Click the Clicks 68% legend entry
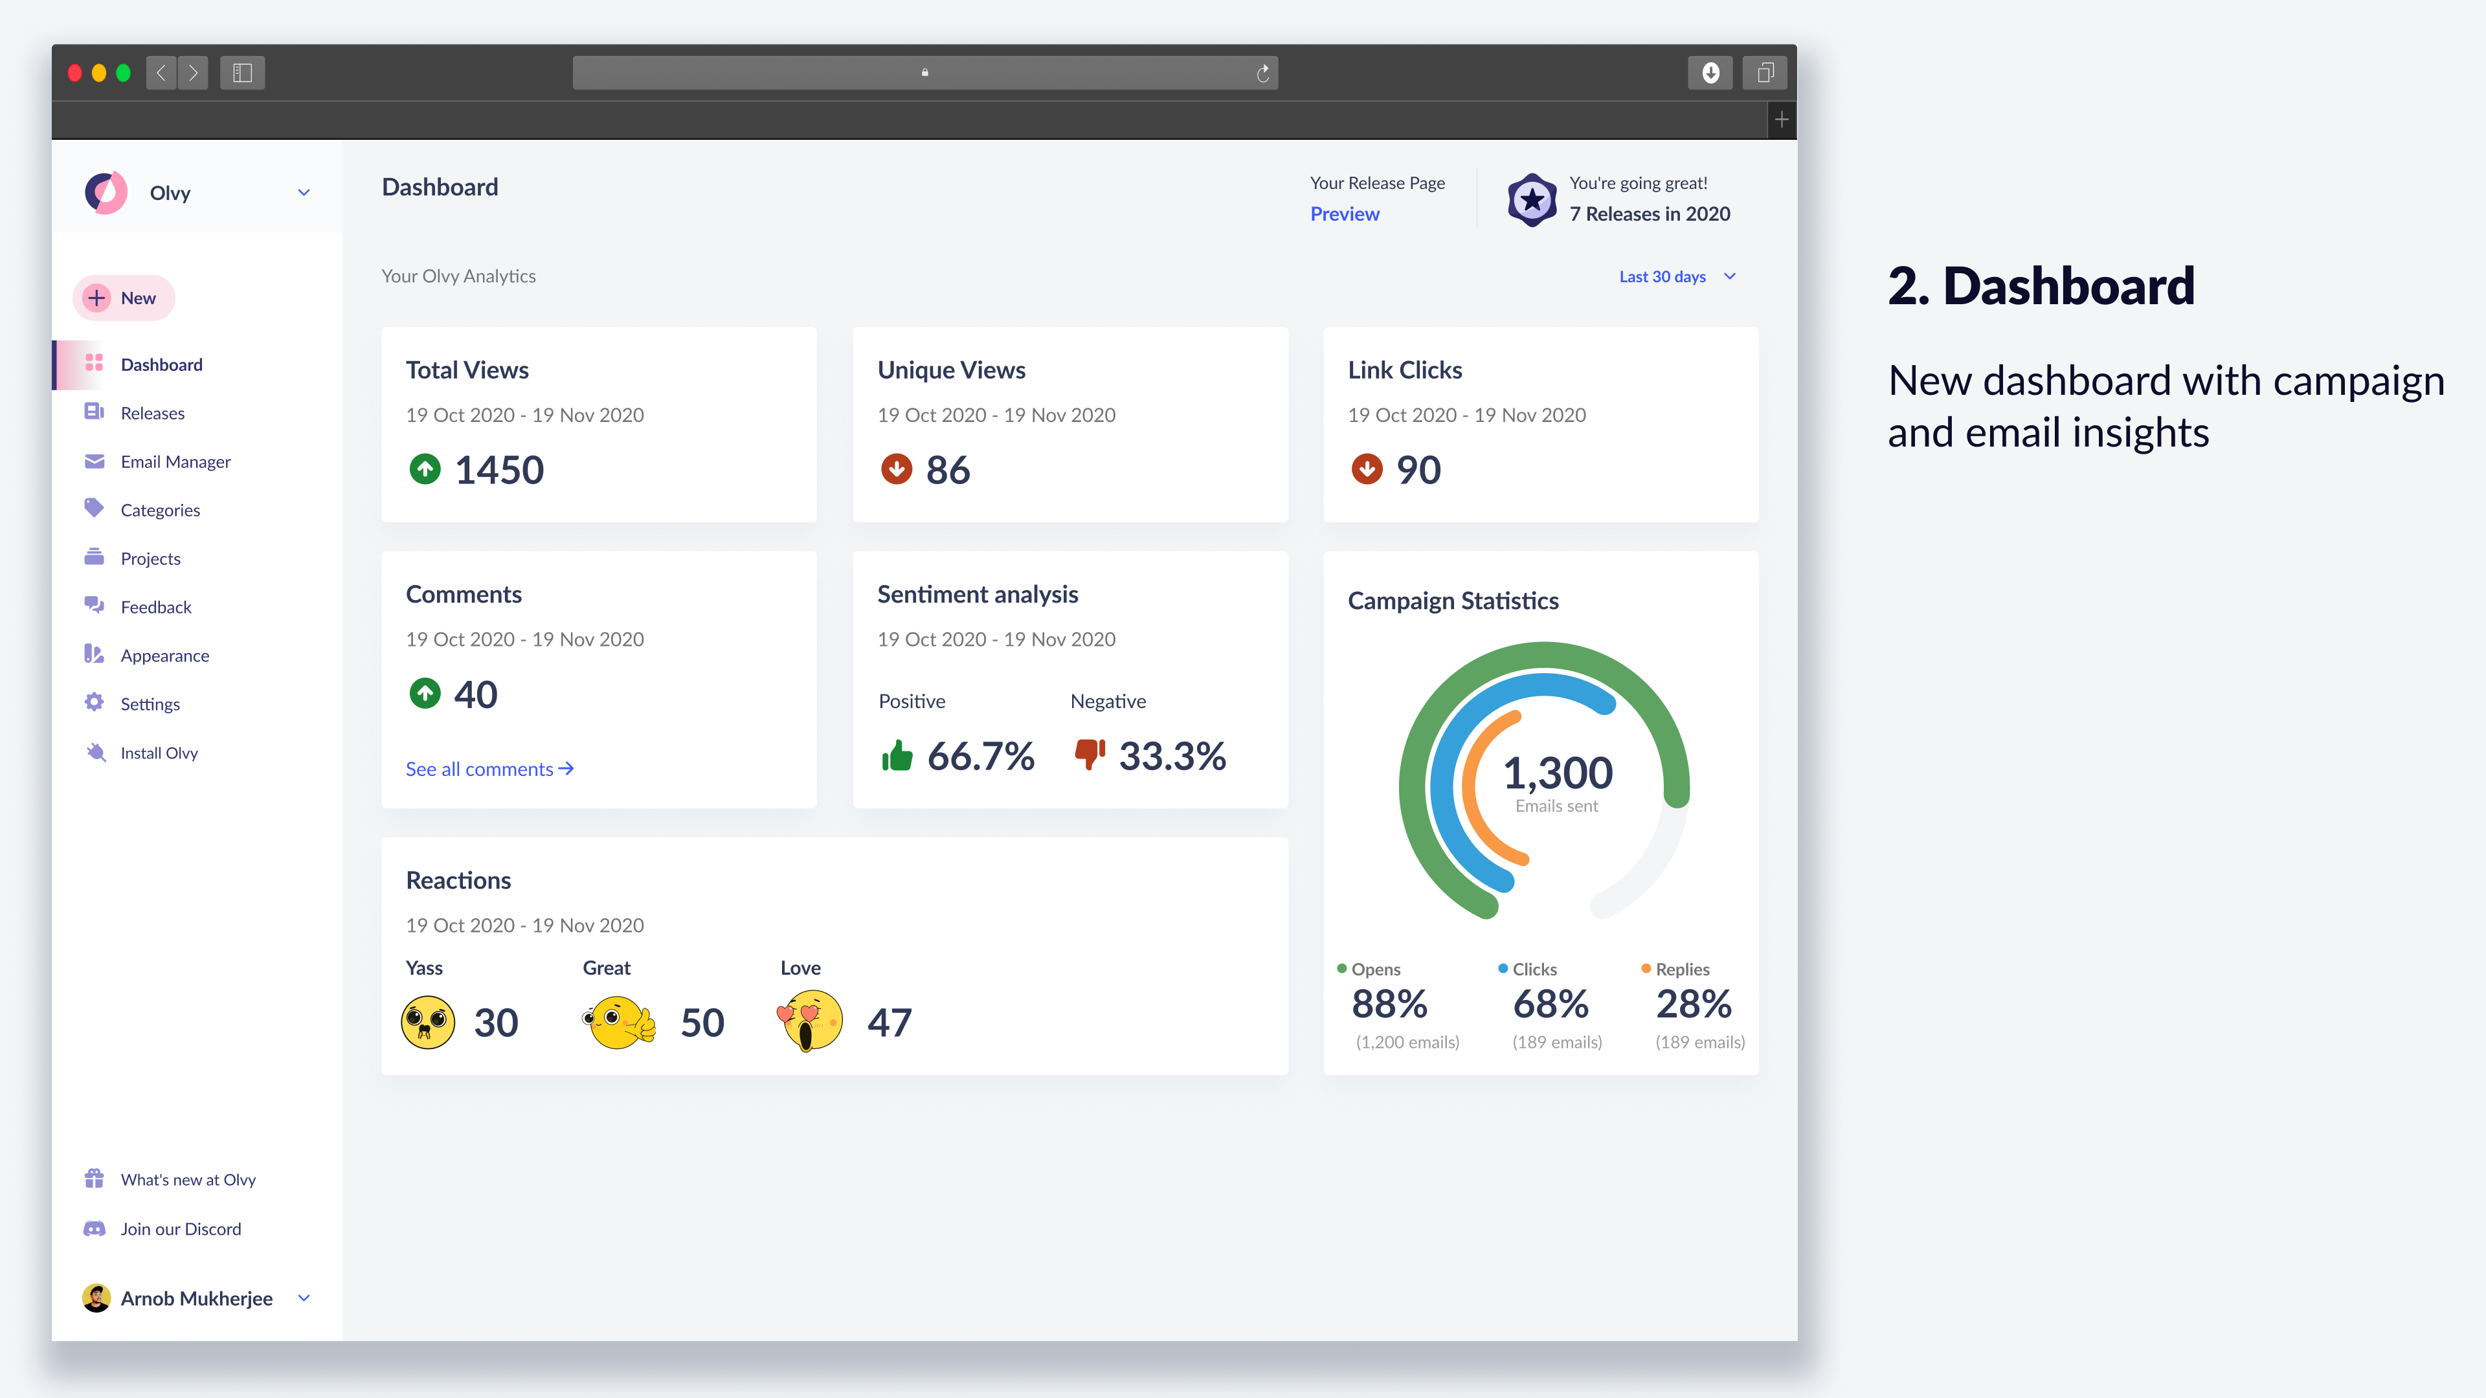The height and width of the screenshot is (1398, 2486). click(1551, 1005)
